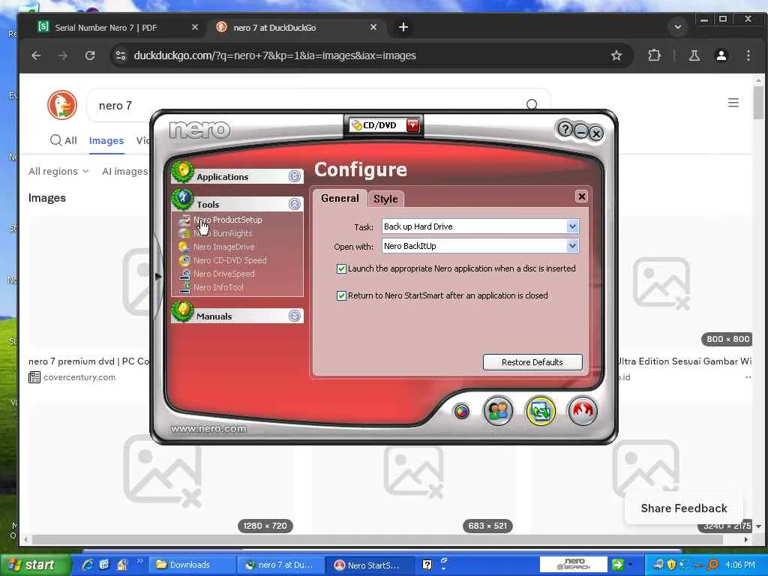768x576 pixels.
Task: Click the security shield tray icon
Action: pos(671,565)
